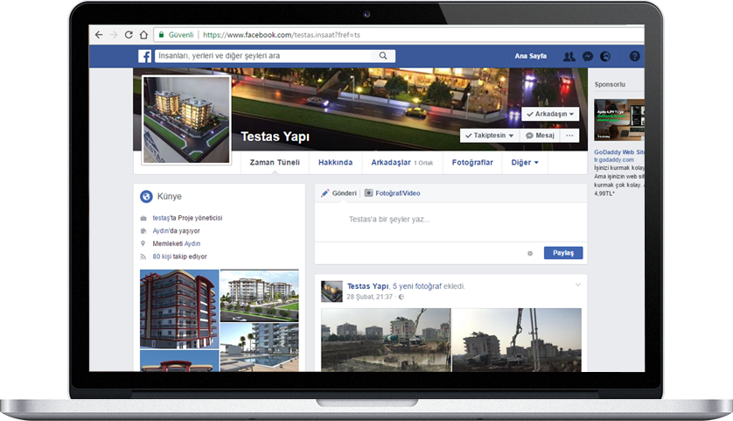733x421 pixels.
Task: Click the Paylaş button
Action: coord(563,253)
